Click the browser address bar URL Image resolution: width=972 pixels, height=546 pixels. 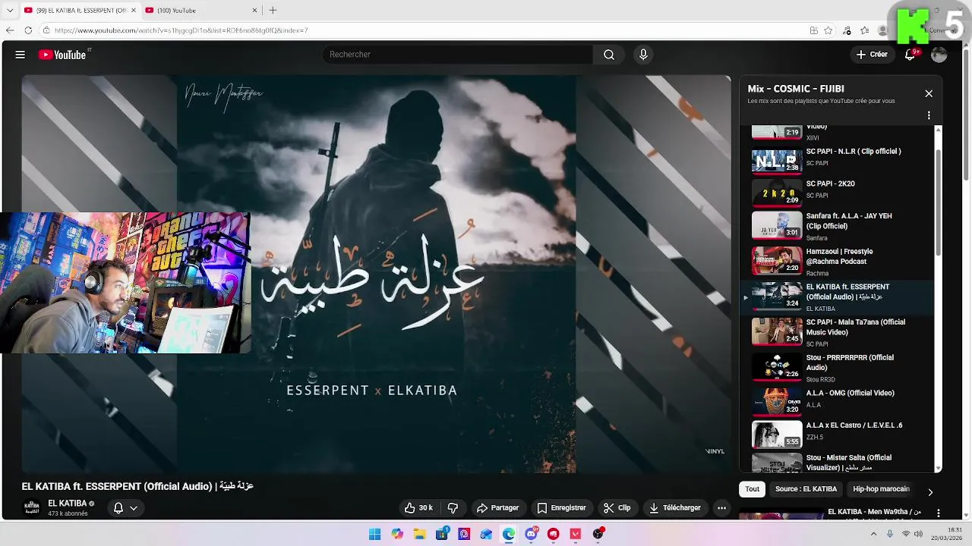tap(181, 30)
